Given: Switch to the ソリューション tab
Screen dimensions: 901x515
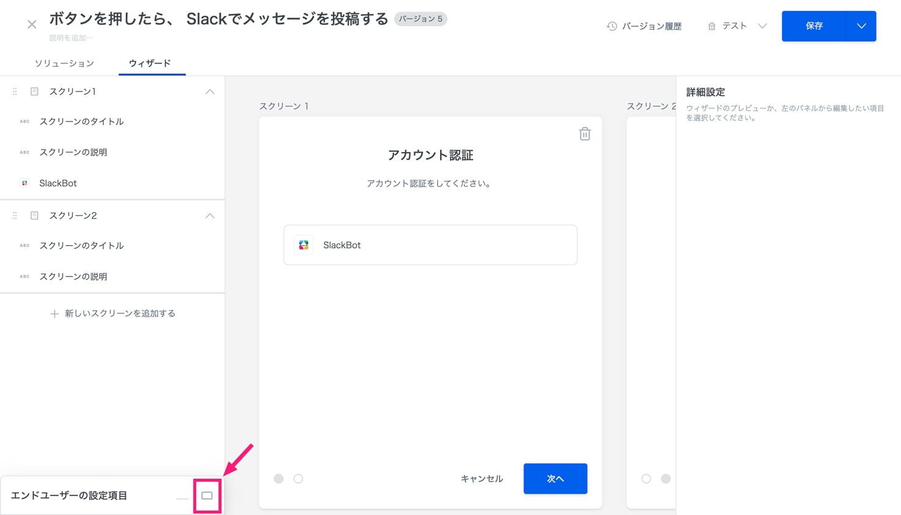Looking at the screenshot, I should [x=64, y=63].
